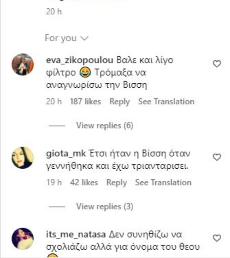Reply to giota_mk's comment
The width and height of the screenshot is (230, 258).
pos(116,183)
